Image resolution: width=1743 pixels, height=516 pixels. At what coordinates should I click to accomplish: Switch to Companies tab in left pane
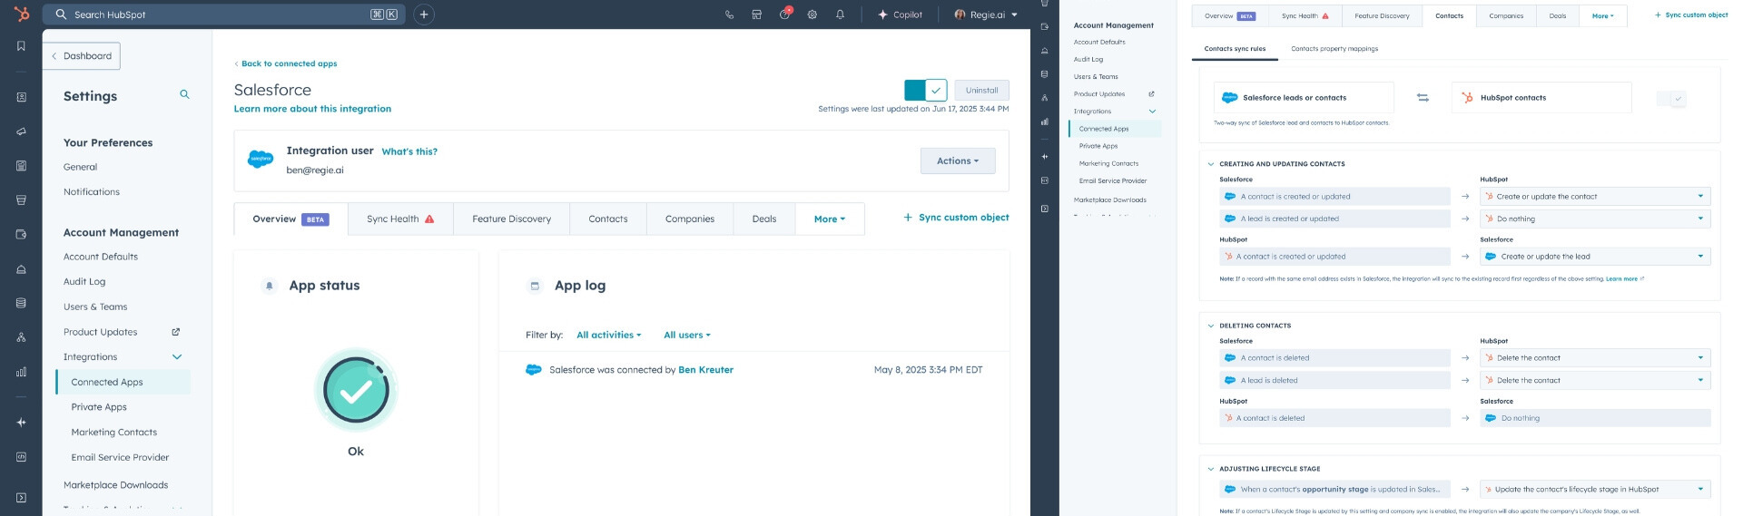point(690,219)
